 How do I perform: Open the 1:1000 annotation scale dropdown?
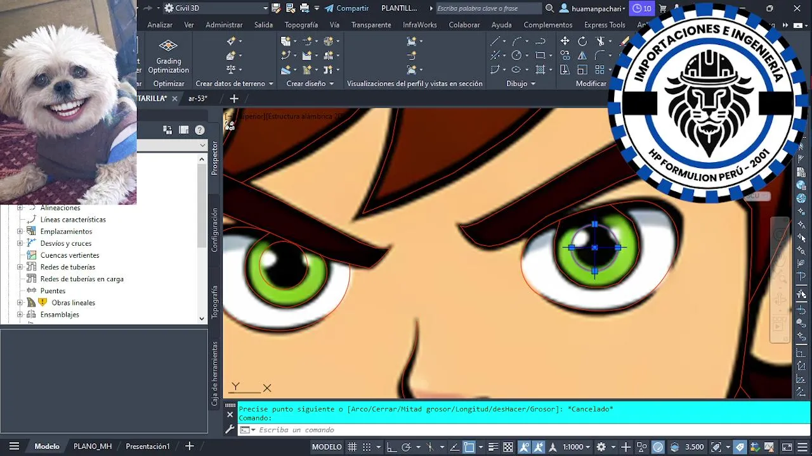pyautogui.click(x=577, y=446)
